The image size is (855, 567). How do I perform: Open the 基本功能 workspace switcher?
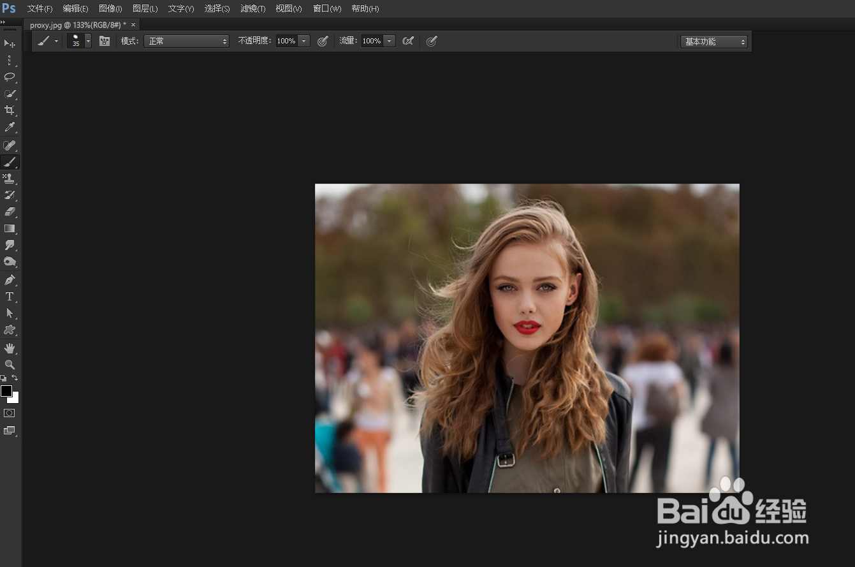(713, 41)
